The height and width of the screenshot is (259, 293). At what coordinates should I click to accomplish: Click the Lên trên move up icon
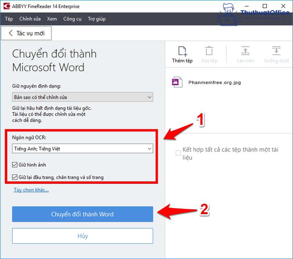(x=245, y=51)
